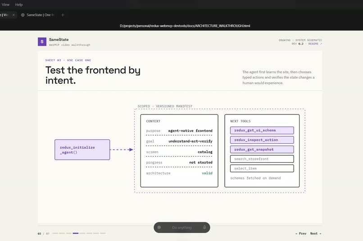The height and width of the screenshot is (241, 363).
Task: Select the search_storefront tool
Action: (x=262, y=159)
